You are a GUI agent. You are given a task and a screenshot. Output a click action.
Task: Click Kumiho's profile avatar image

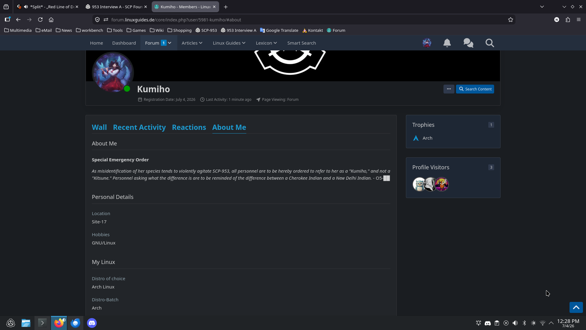(113, 73)
